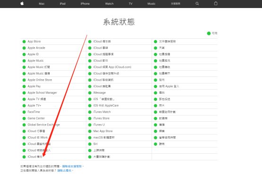Viewport: 262px width, 175px height.
Task: Click green status dot beside Apple ID
Action: [x=24, y=54]
